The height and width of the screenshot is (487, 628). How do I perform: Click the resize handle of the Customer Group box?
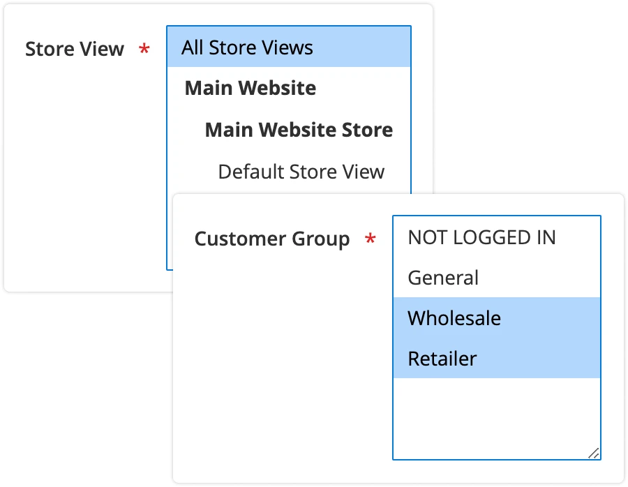coord(595,453)
